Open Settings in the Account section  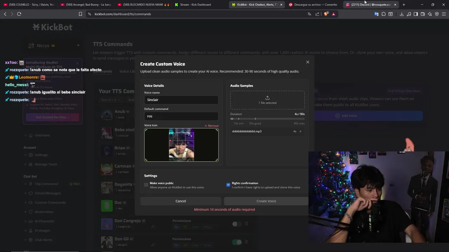41,155
